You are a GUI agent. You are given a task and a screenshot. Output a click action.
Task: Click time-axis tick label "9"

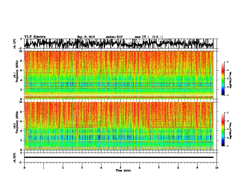pos(197,167)
